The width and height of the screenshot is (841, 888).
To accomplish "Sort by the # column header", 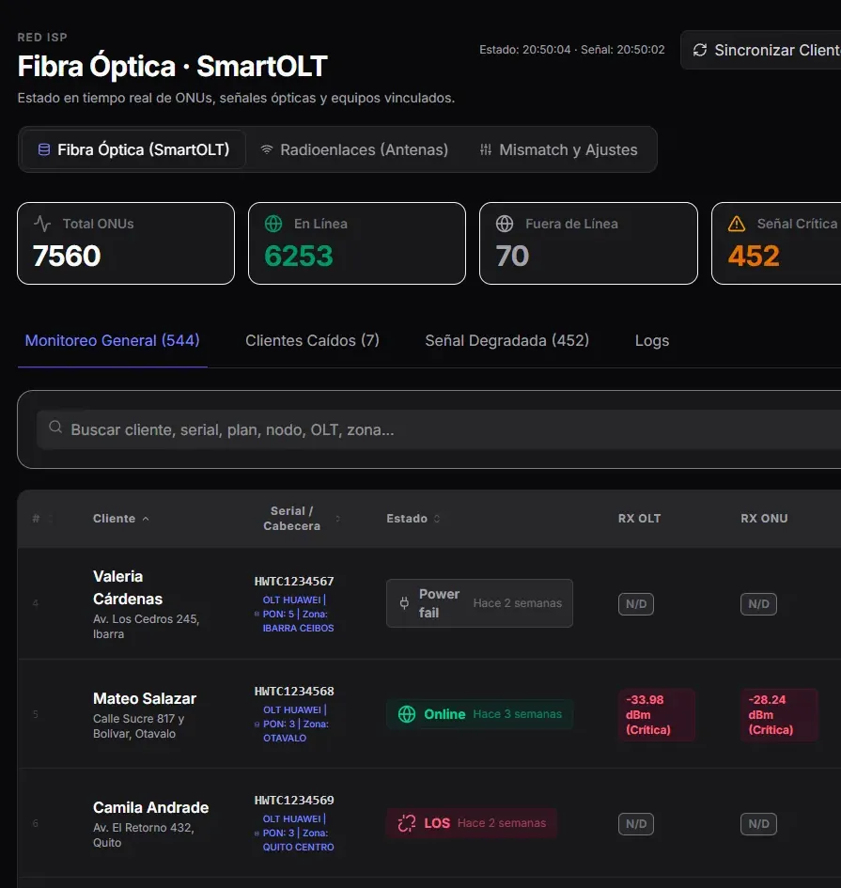I will 42,518.
